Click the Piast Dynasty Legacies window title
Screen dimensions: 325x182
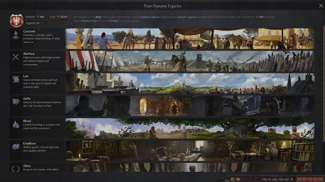pos(163,6)
